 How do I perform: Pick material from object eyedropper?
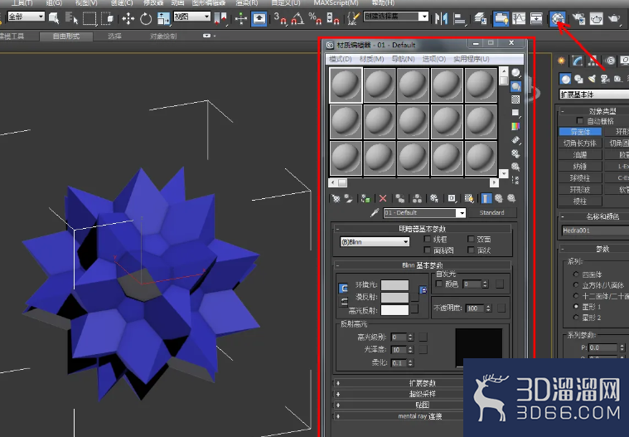tap(375, 212)
